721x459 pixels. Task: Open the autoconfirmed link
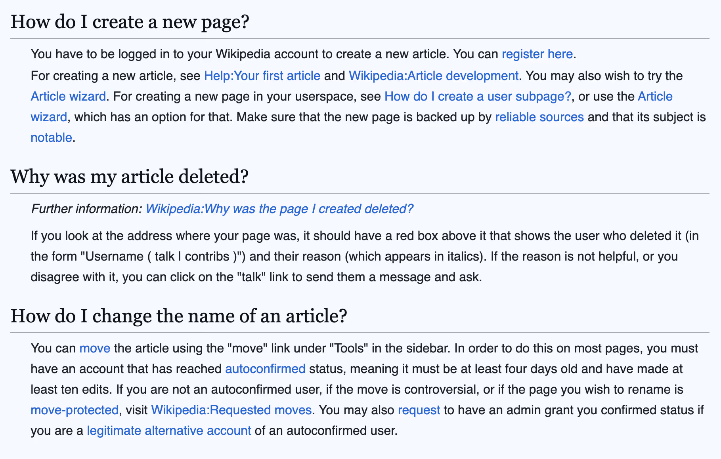point(265,369)
